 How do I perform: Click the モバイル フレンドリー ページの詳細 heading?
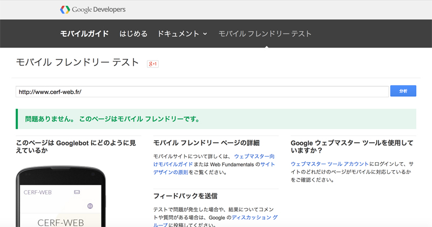206,143
